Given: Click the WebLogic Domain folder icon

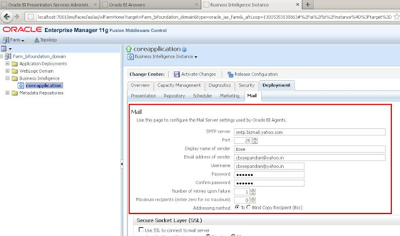Looking at the screenshot, I should coord(15,71).
